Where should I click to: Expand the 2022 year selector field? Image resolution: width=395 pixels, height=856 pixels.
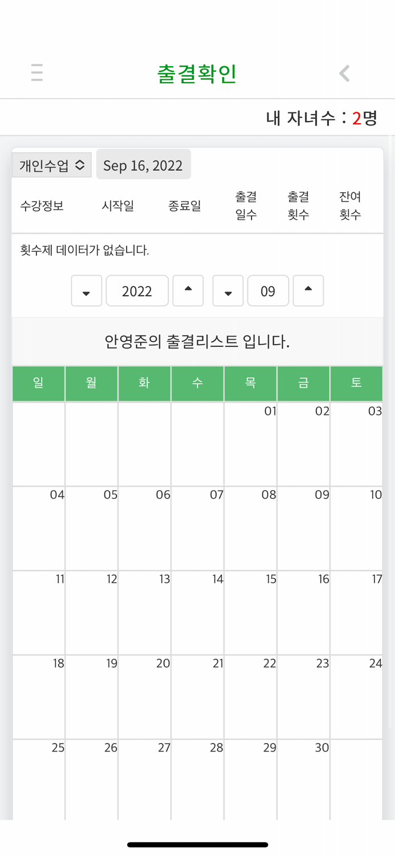click(137, 291)
